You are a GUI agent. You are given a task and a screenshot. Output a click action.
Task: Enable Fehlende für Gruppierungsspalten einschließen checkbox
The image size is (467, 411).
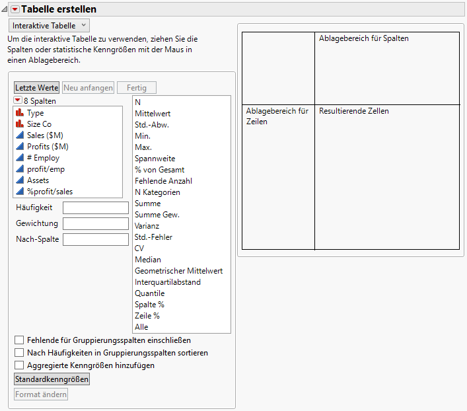pos(19,340)
